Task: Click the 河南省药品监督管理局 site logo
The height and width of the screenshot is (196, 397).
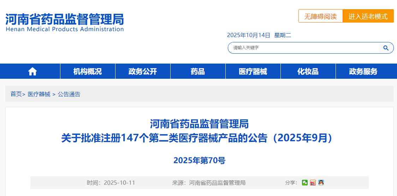Action: click(65, 23)
